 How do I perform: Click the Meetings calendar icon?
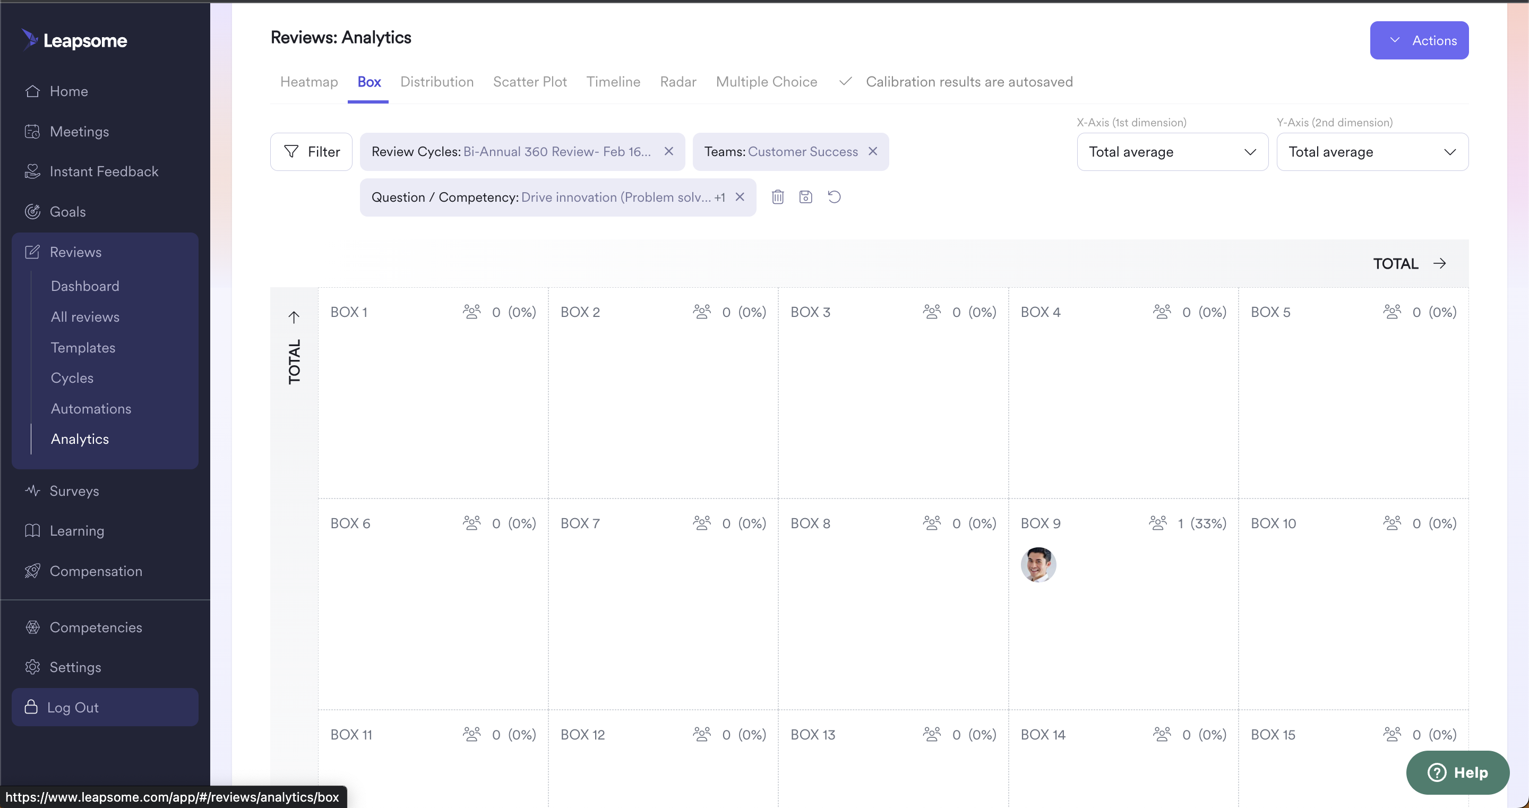[x=32, y=131]
